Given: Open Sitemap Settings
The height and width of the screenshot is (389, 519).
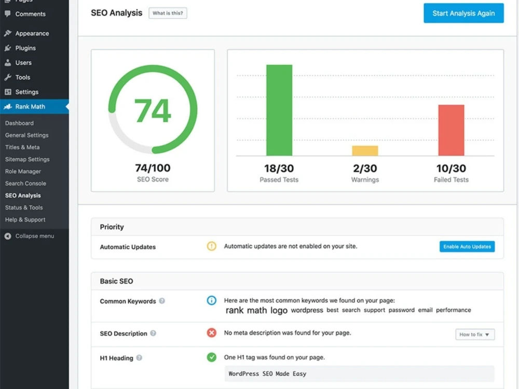Looking at the screenshot, I should [27, 159].
